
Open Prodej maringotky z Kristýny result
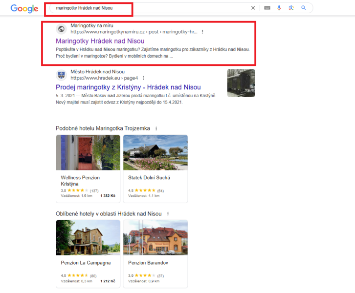[x=128, y=87]
